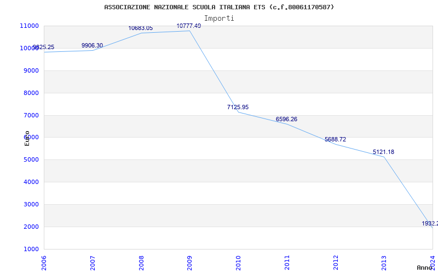Screen dimensions: 438x273
Task: Click the Euro axis label
Action: [x=27, y=138]
